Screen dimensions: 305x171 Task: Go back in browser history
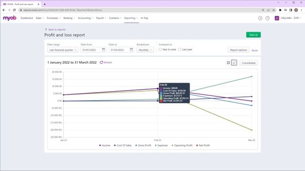click(4, 10)
